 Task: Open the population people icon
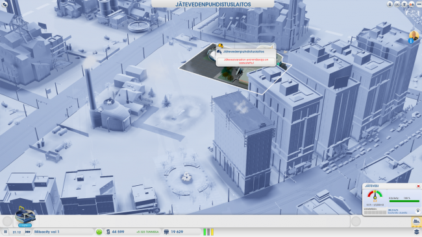click(167, 232)
